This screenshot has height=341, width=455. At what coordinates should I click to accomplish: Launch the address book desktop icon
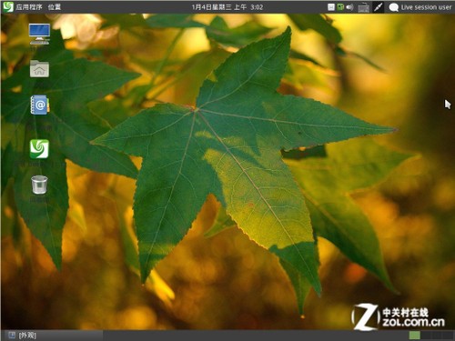[x=40, y=105]
